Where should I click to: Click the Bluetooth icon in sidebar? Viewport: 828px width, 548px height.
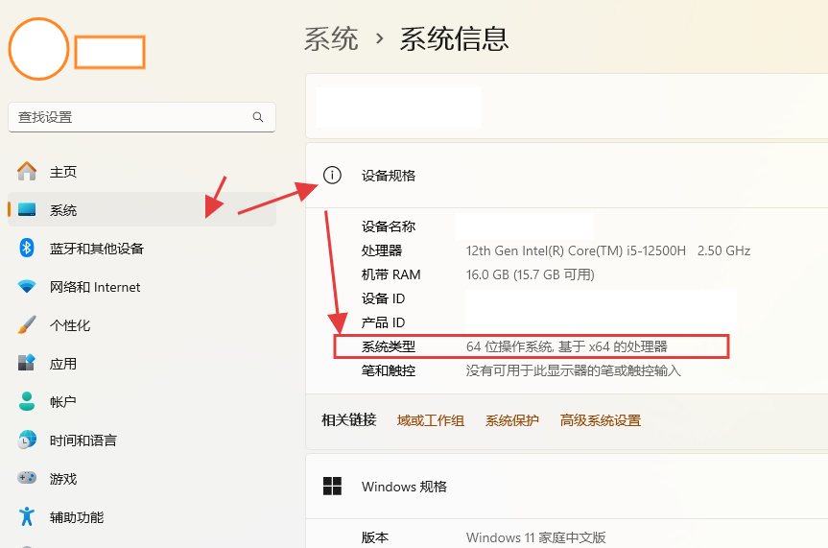click(27, 248)
